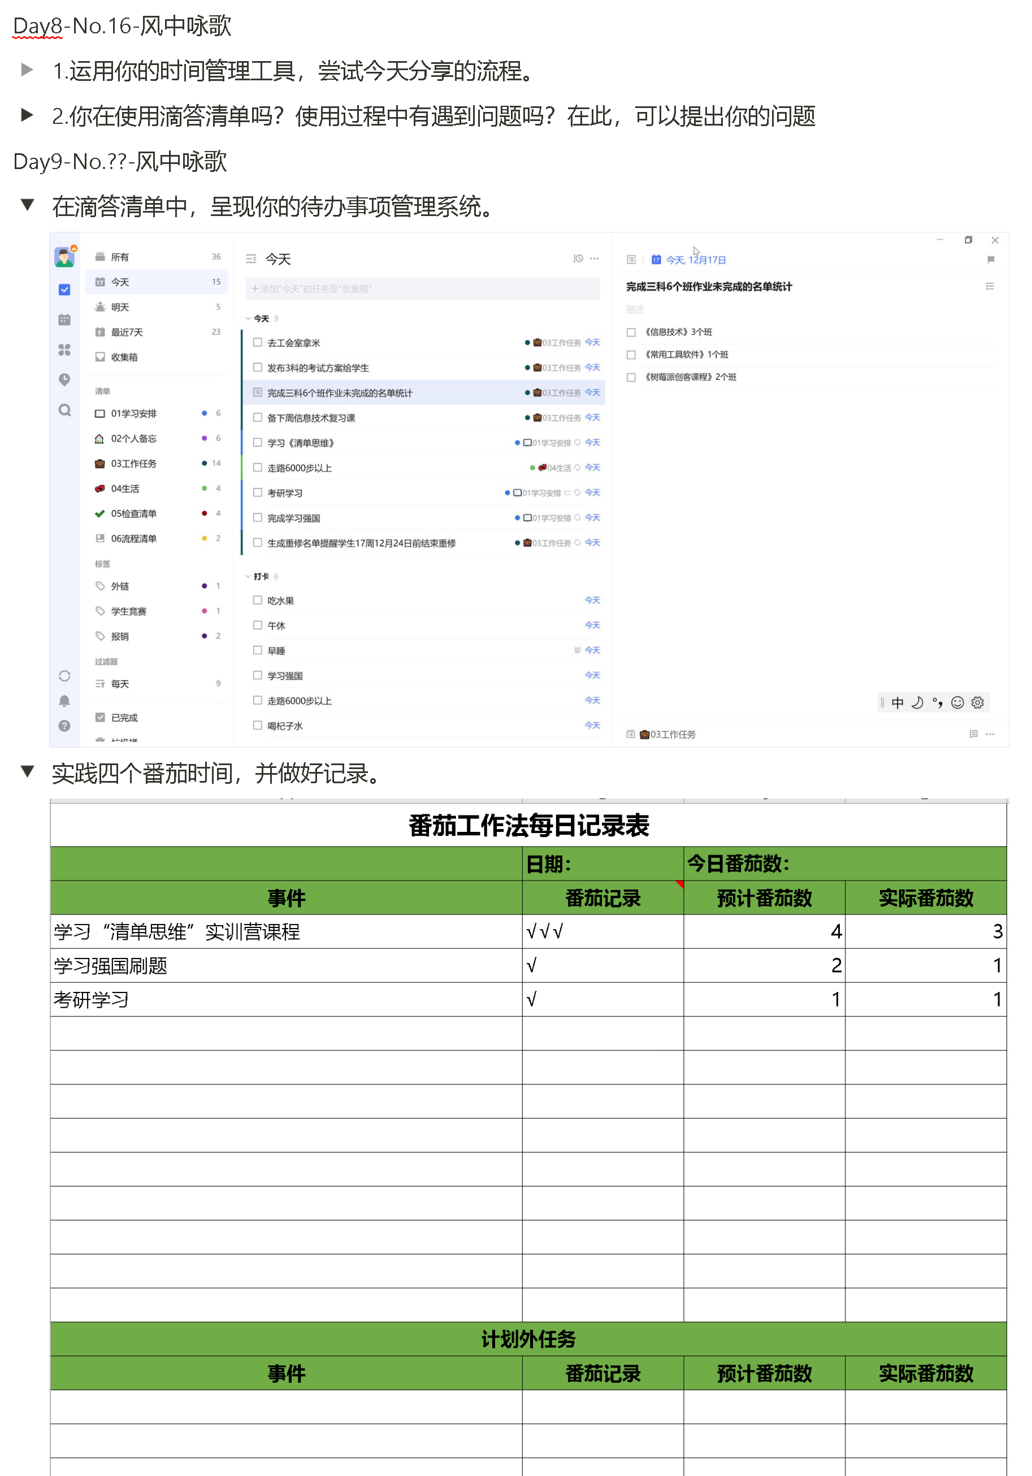Open more actions dots in the detail footer

[990, 734]
